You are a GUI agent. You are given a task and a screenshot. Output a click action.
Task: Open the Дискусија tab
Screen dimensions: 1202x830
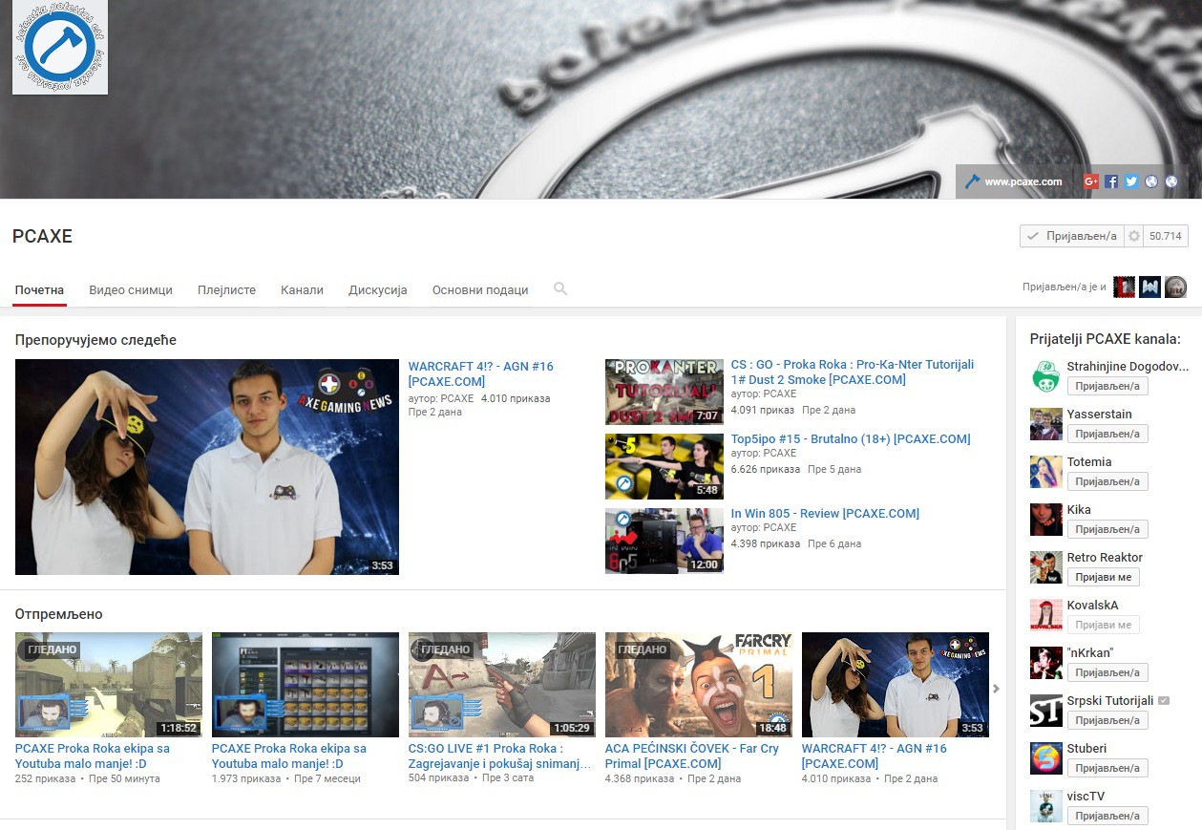click(x=378, y=289)
